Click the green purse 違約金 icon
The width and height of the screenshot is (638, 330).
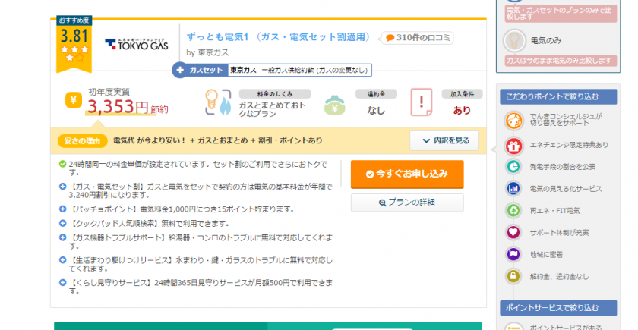point(334,105)
